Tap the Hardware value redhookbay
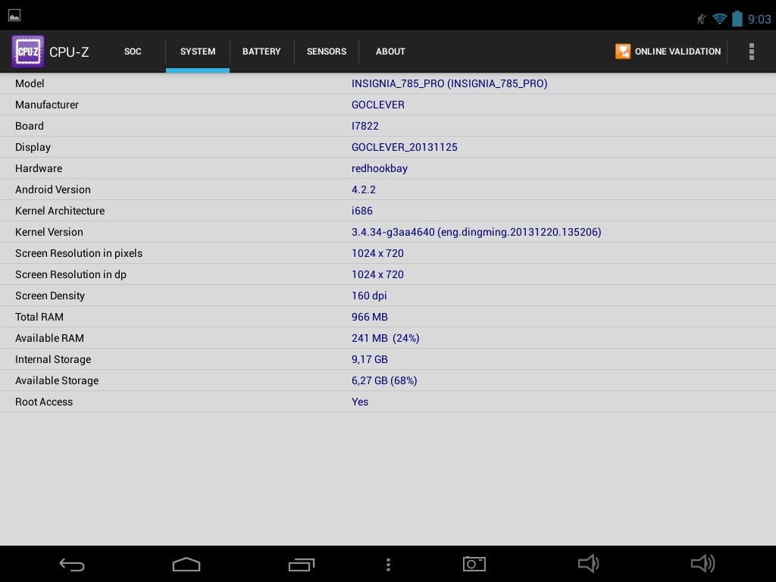 click(x=380, y=169)
